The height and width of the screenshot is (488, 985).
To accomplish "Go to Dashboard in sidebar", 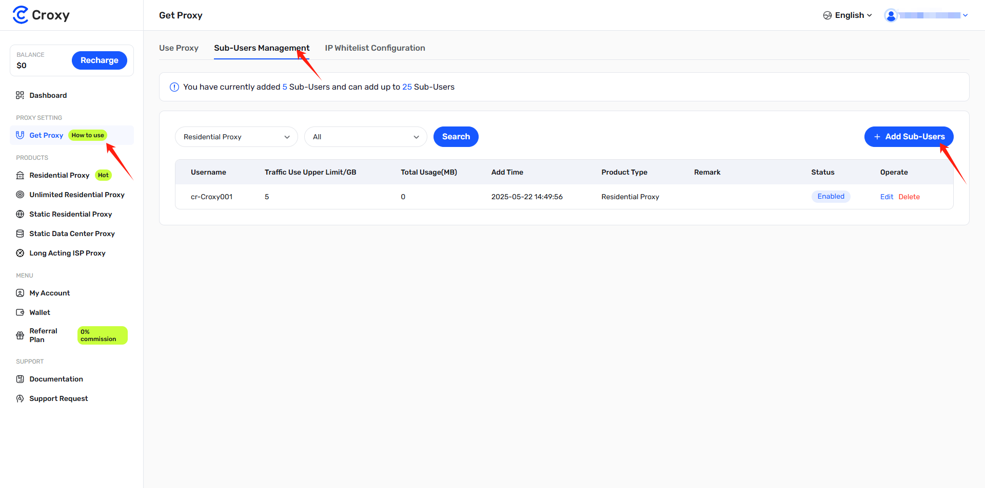I will 48,95.
